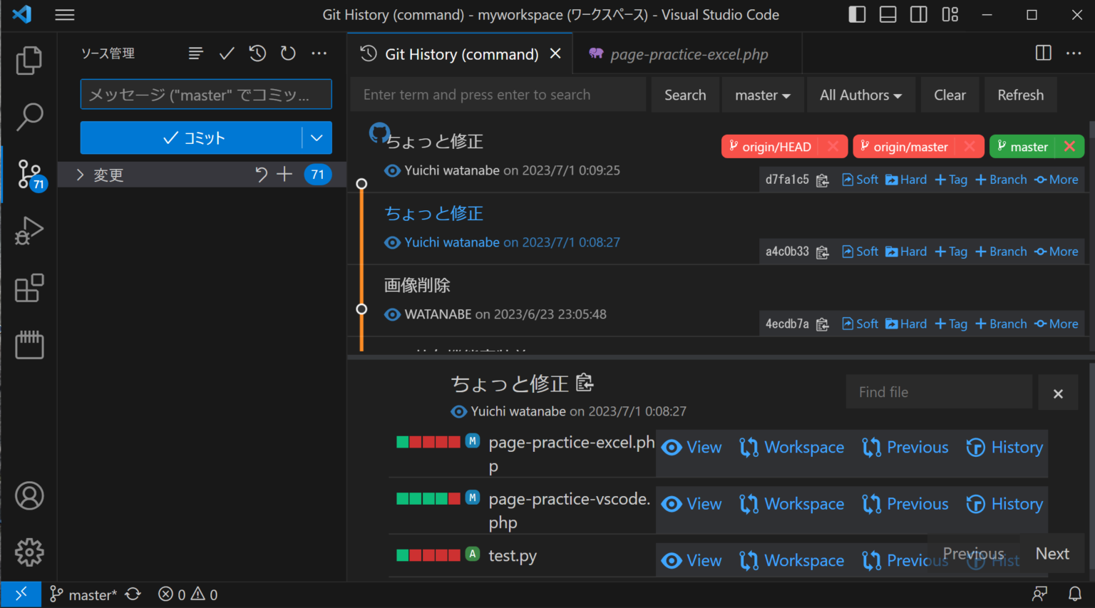Screen dimensions: 1095x608
Task: Click the remote connection icon in status bar
Action: 21,593
